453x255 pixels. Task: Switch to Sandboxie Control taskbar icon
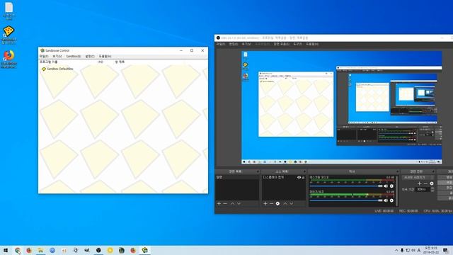pos(144,250)
